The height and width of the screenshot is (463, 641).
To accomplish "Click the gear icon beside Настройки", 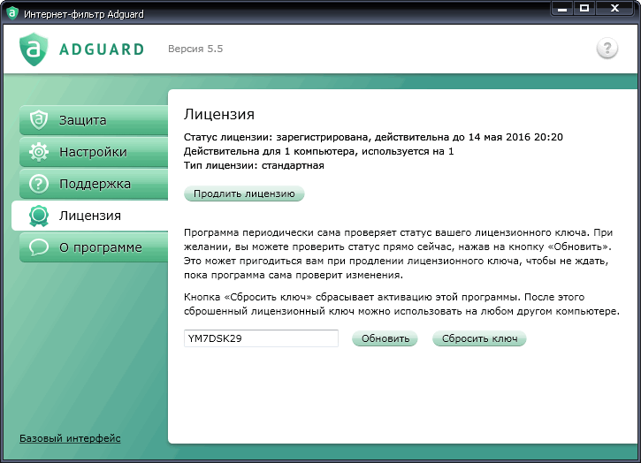I will click(x=39, y=152).
